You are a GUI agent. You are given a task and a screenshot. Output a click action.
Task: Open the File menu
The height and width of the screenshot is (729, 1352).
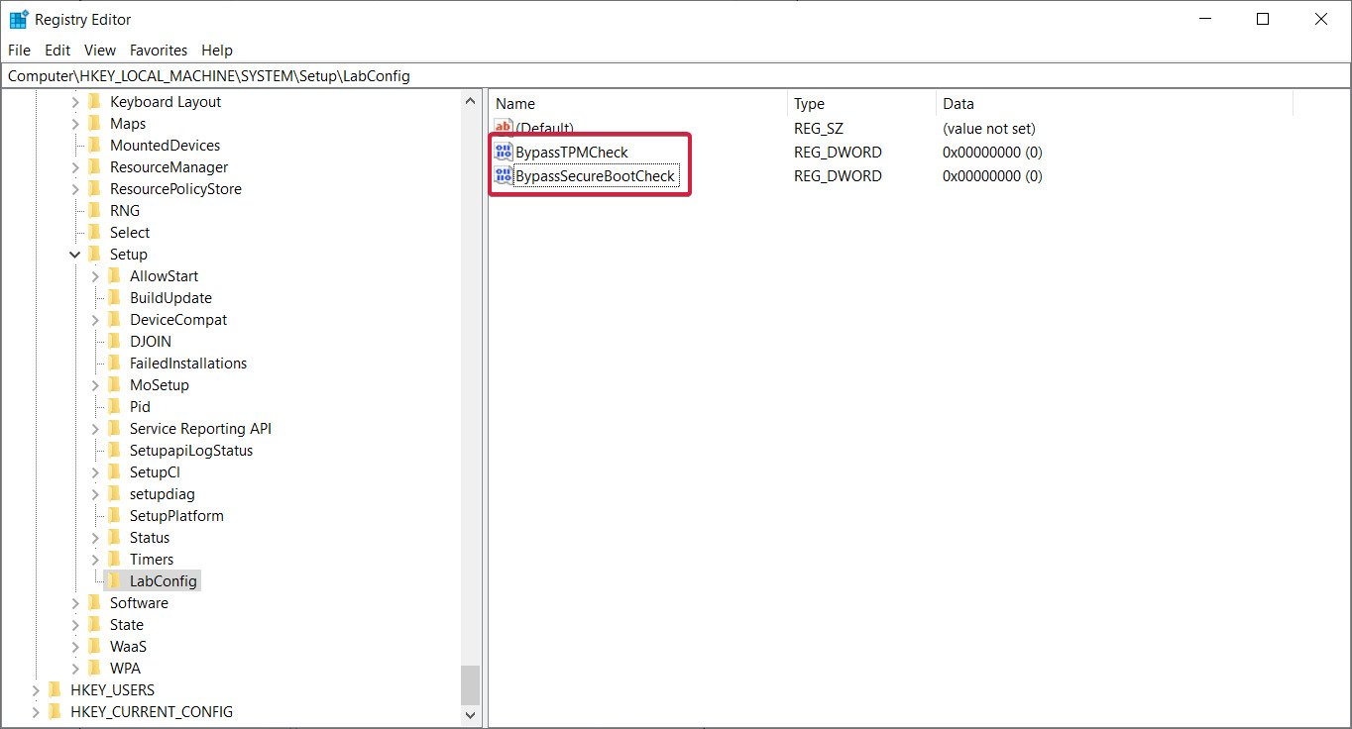click(x=19, y=51)
